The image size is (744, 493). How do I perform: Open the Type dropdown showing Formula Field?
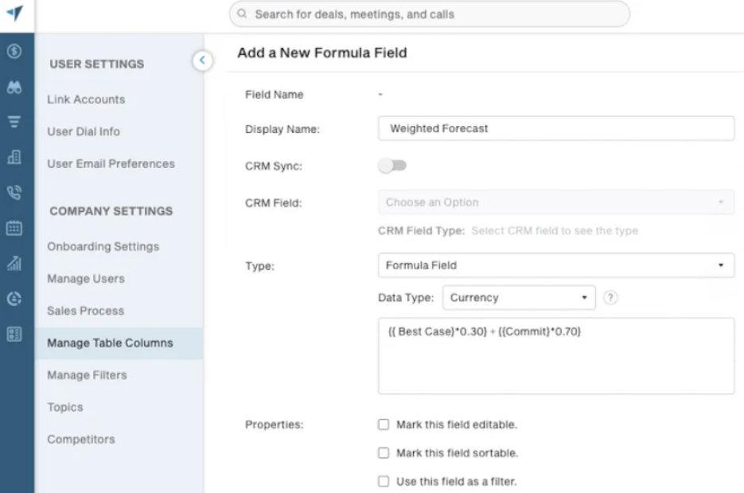pyautogui.click(x=555, y=265)
